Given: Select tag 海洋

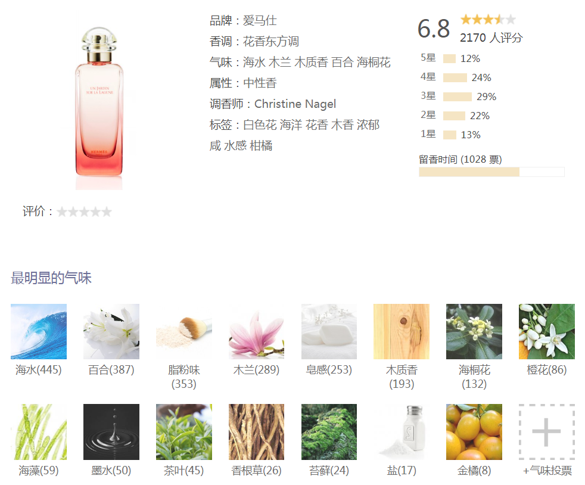Looking at the screenshot, I should click(291, 125).
